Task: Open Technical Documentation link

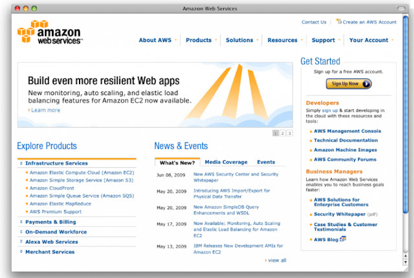Action: (x=346, y=140)
